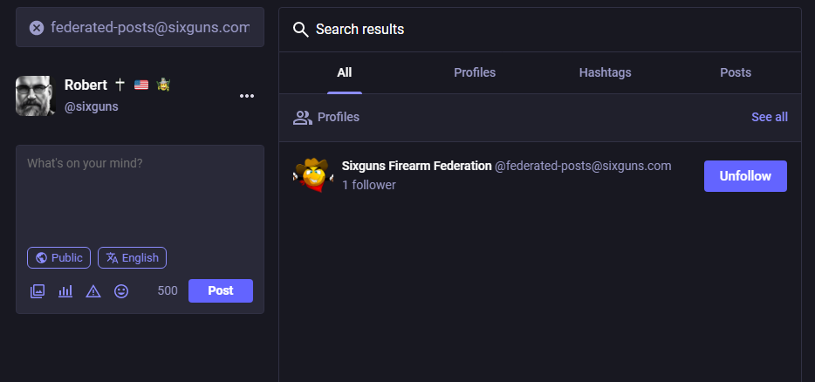Add images with the media icon
The width and height of the screenshot is (815, 382).
[38, 291]
